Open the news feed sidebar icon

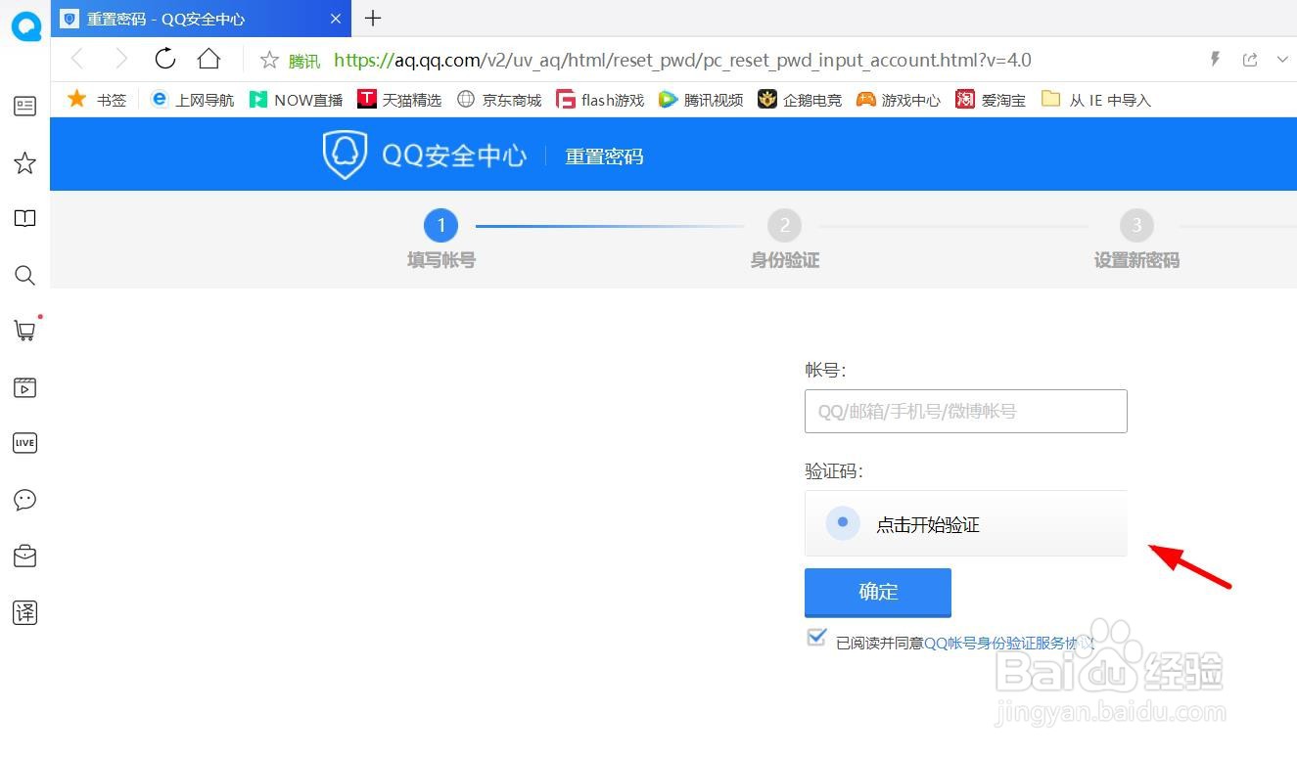pyautogui.click(x=24, y=106)
